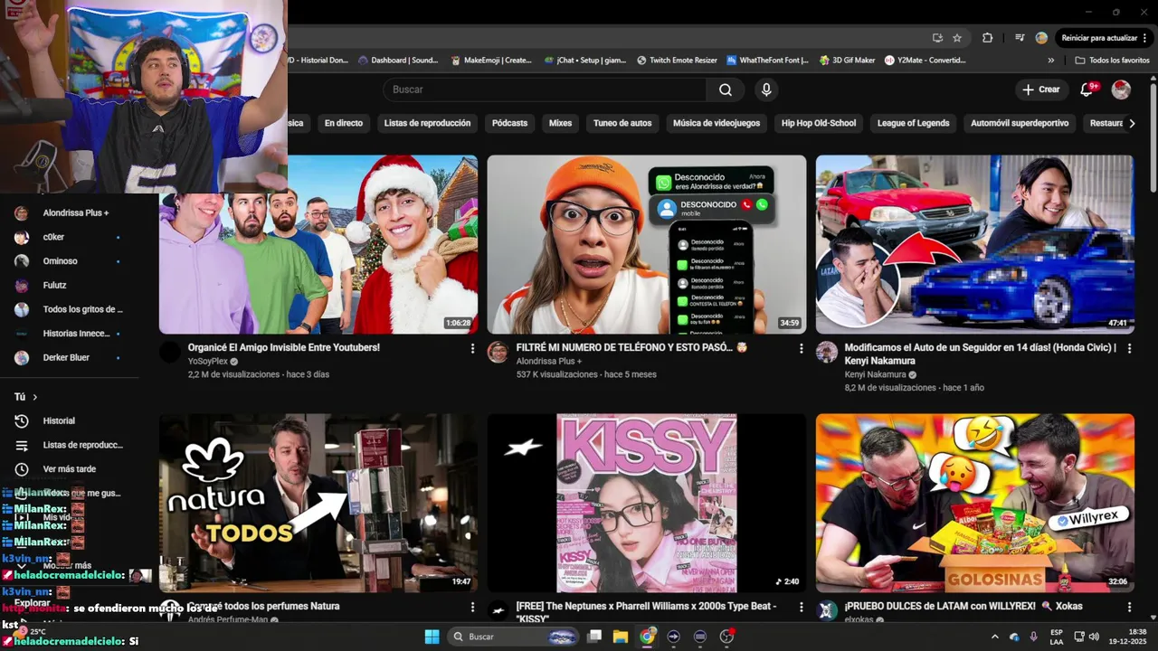Activate voice search microphone icon
1158x651 pixels.
766,90
